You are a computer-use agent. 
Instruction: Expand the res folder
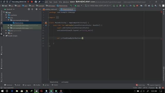point(6,33)
